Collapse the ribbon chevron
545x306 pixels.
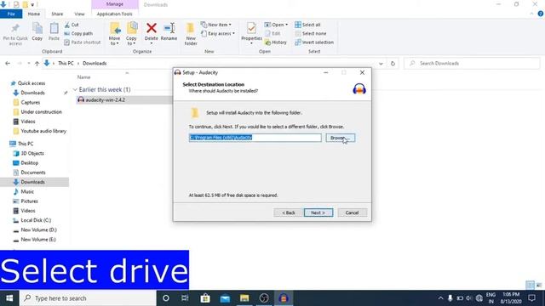(x=531, y=14)
